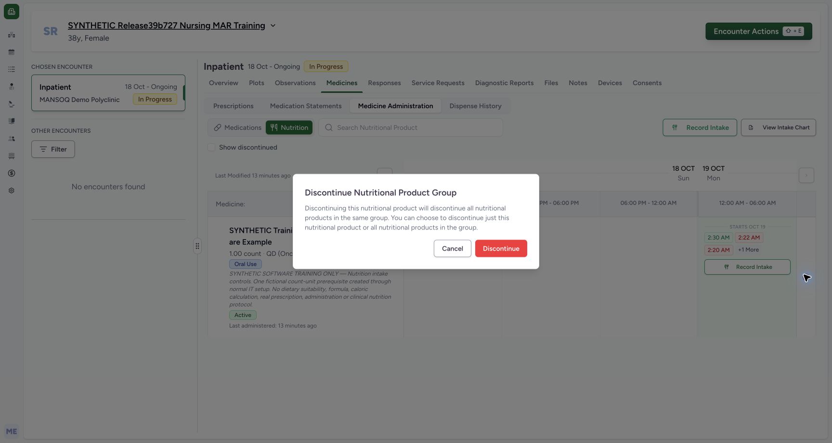Open the Dispense History sub-tab
This screenshot has height=443, width=832.
tap(475, 106)
